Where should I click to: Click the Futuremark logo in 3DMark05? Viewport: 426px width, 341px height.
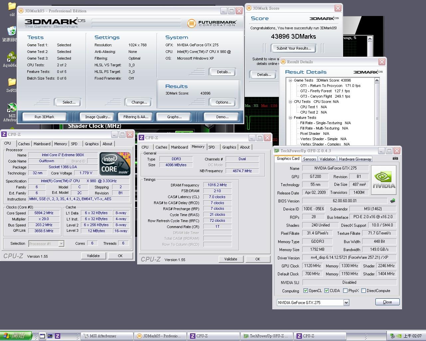coord(212,23)
